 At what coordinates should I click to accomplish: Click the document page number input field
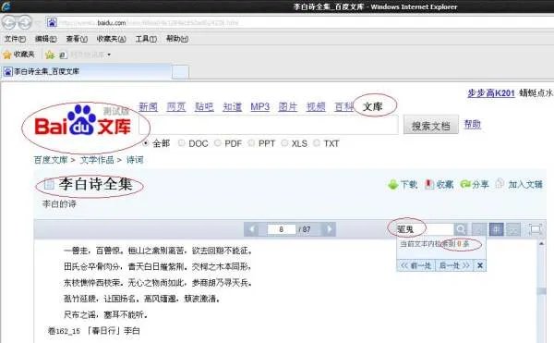coord(282,229)
